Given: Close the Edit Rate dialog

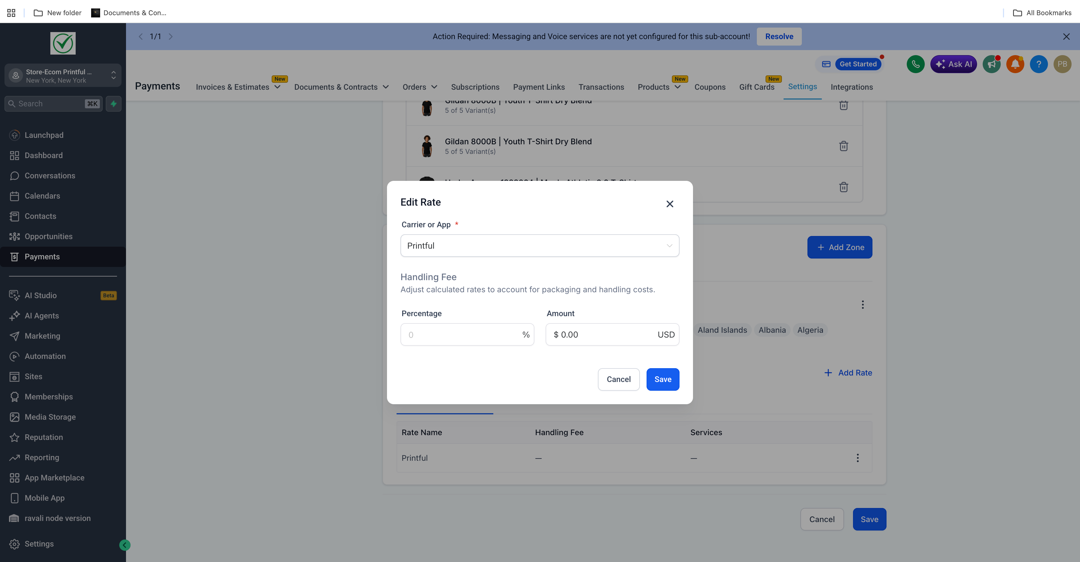Looking at the screenshot, I should [x=670, y=204].
